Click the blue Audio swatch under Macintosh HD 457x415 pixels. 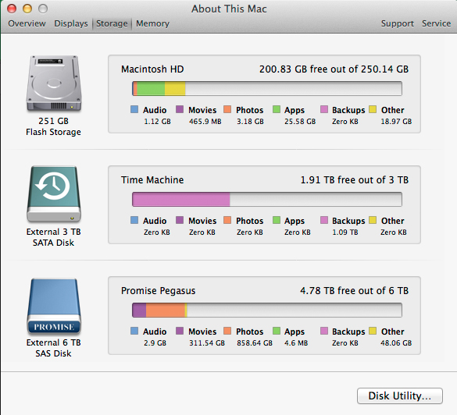134,109
